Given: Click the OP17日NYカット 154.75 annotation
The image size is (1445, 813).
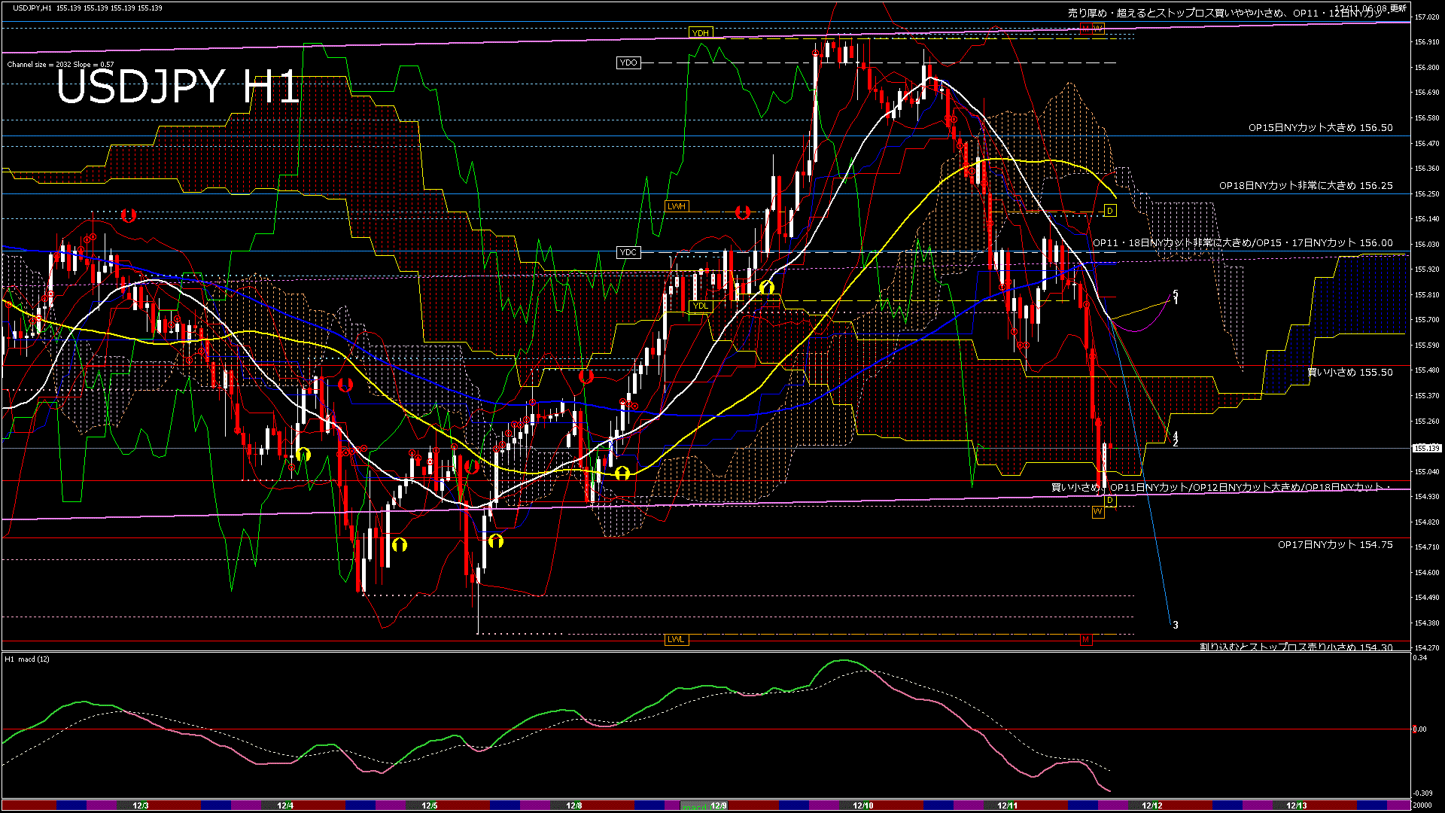Looking at the screenshot, I should point(1334,545).
